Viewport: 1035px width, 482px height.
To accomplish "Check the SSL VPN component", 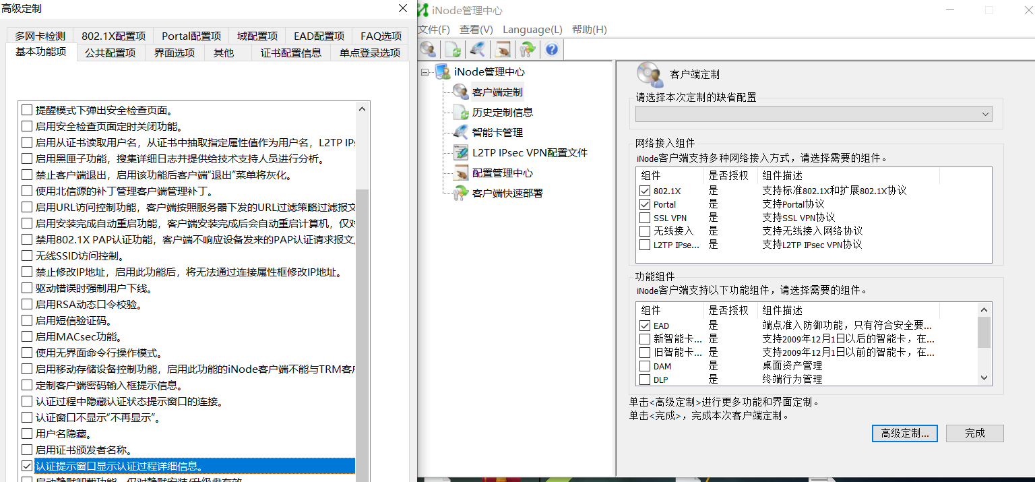I will tap(645, 218).
